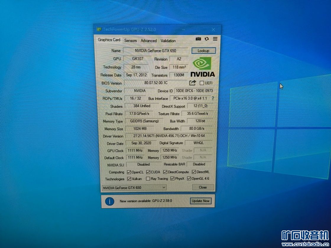Open the Advanced tab

tap(149, 41)
